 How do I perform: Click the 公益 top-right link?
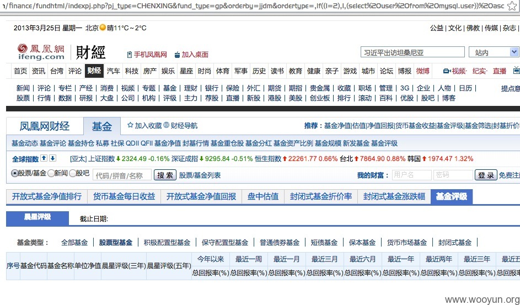pyautogui.click(x=437, y=28)
